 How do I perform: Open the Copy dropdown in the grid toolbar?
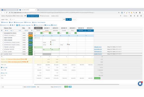pyautogui.click(x=12, y=31)
